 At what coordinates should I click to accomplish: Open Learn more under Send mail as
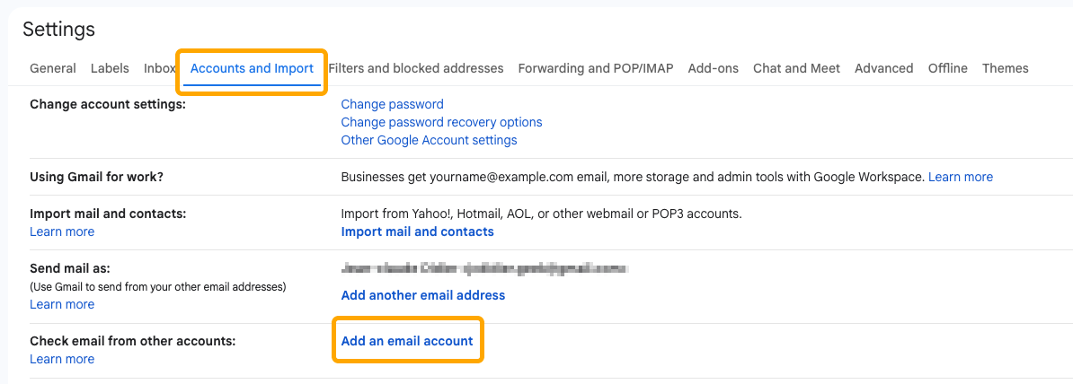62,304
